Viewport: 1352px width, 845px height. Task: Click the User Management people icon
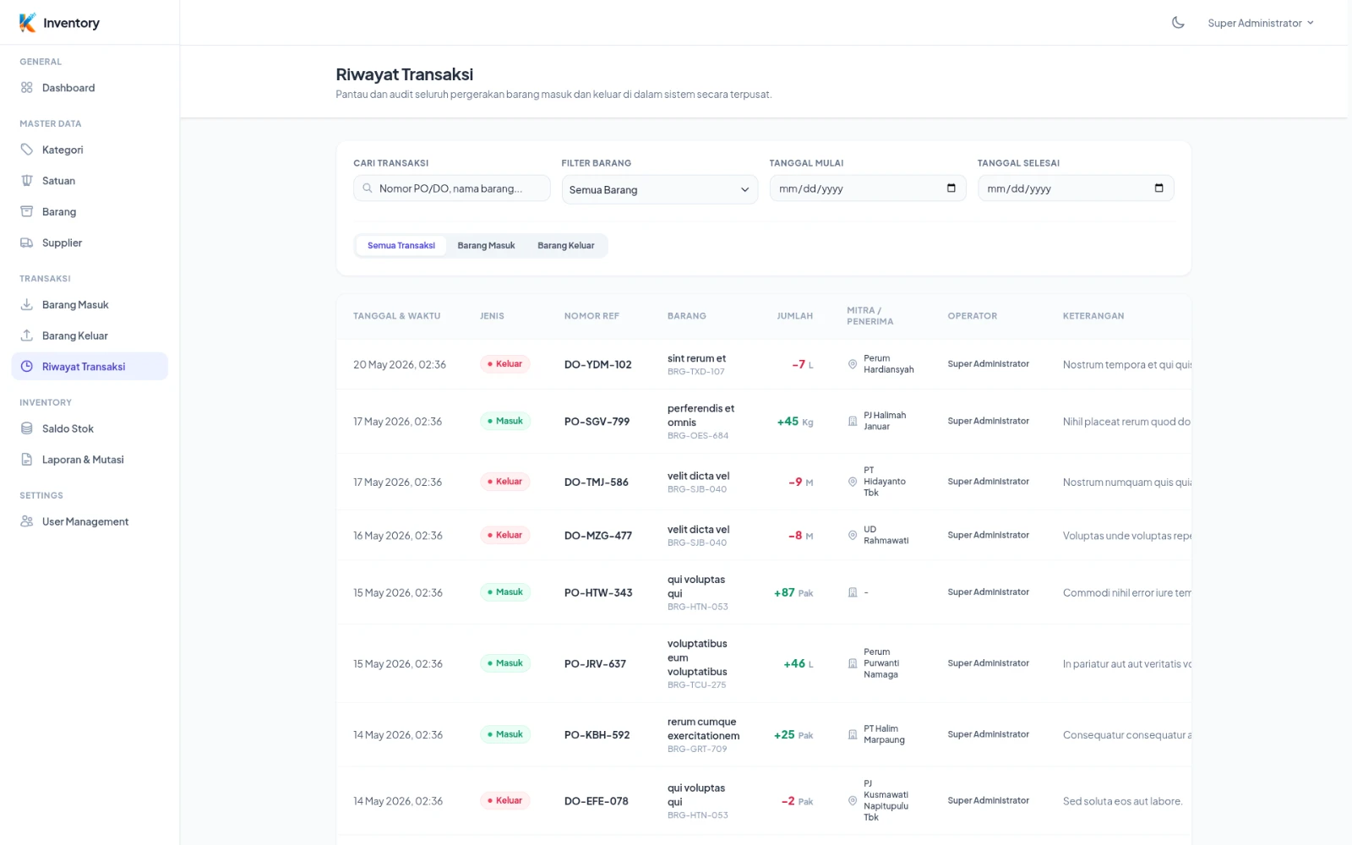[x=27, y=521]
